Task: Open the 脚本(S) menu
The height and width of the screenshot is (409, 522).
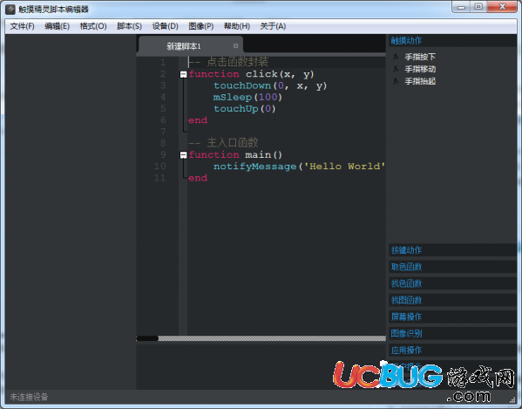Action: [129, 26]
